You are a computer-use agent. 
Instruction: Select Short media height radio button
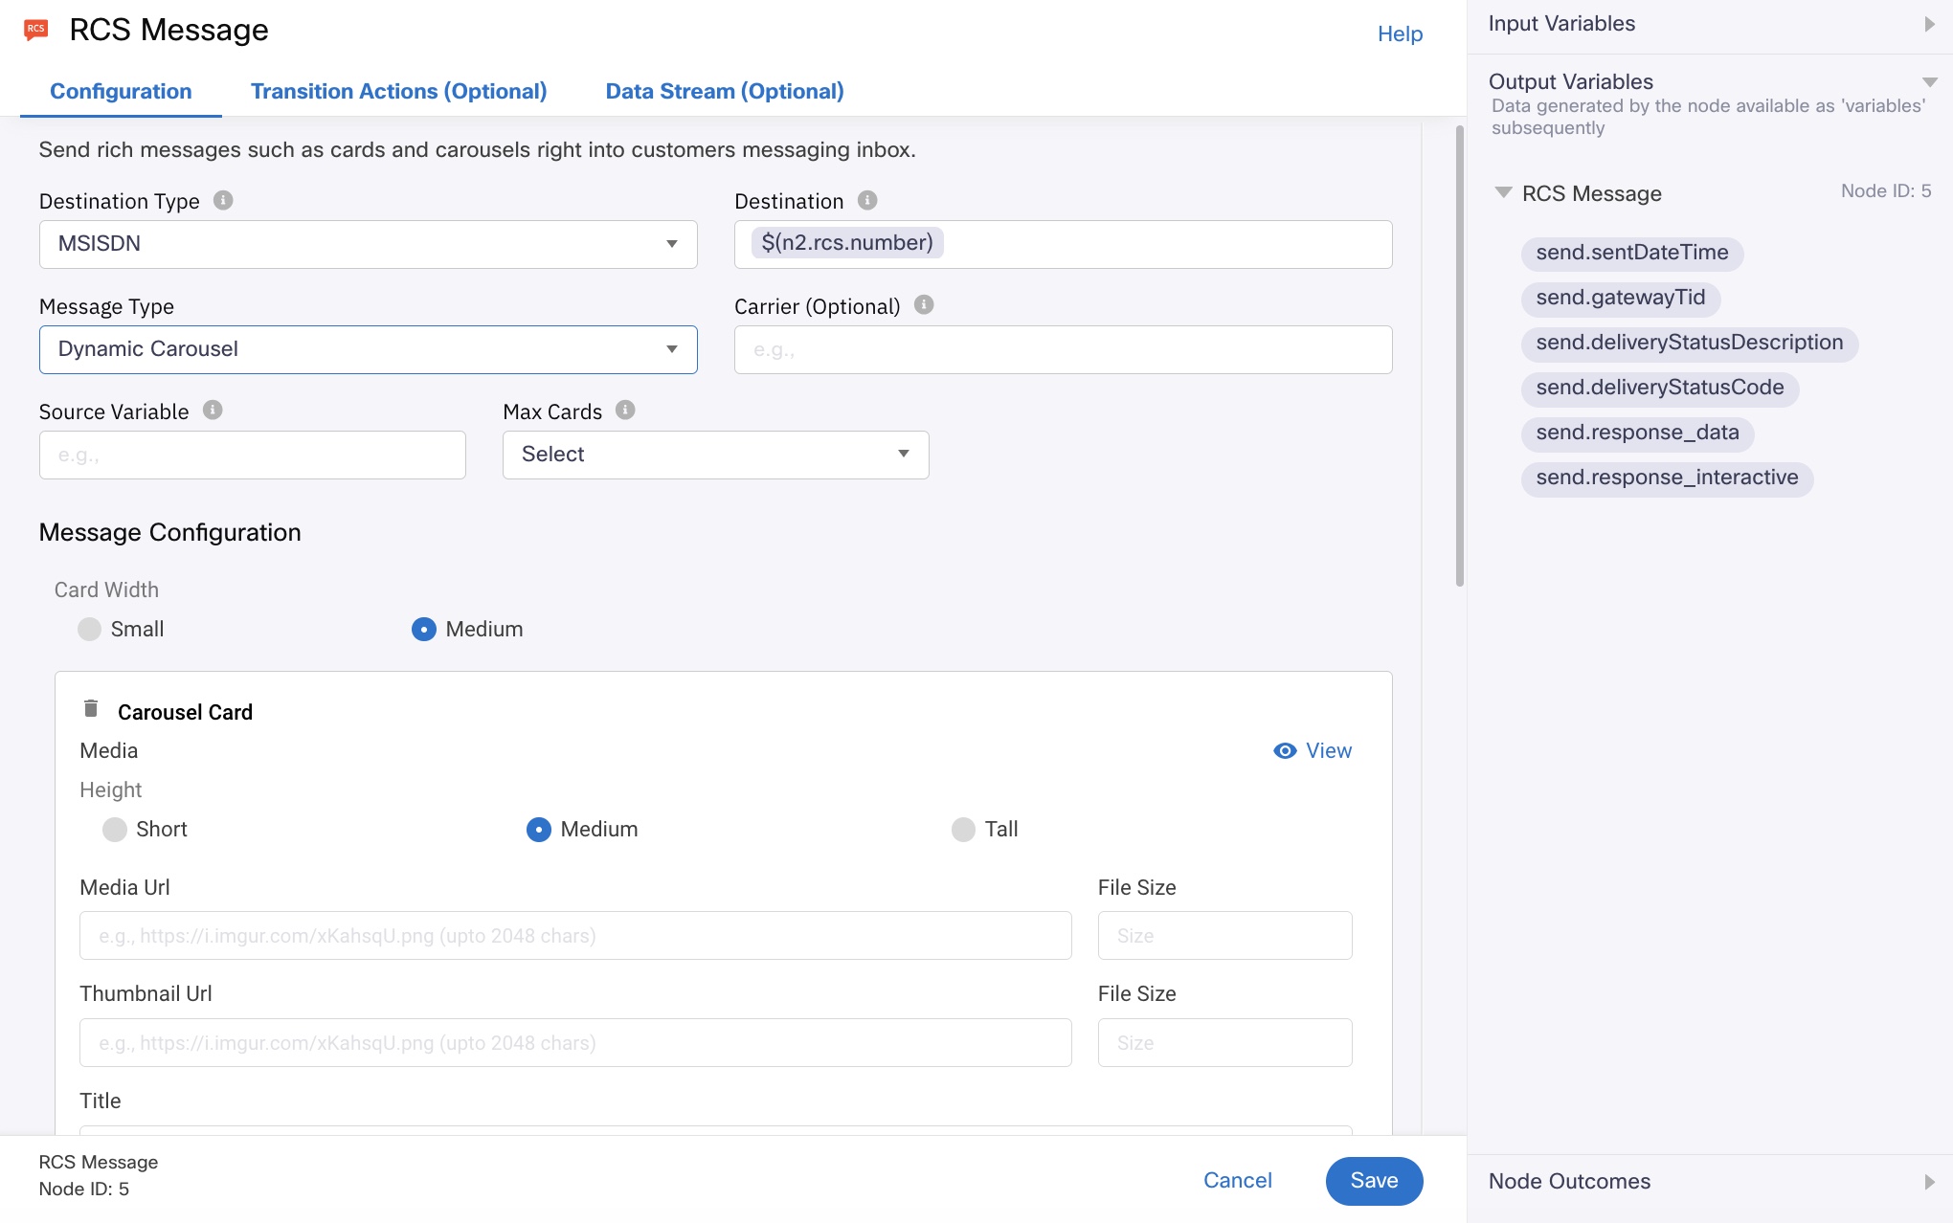coord(115,829)
